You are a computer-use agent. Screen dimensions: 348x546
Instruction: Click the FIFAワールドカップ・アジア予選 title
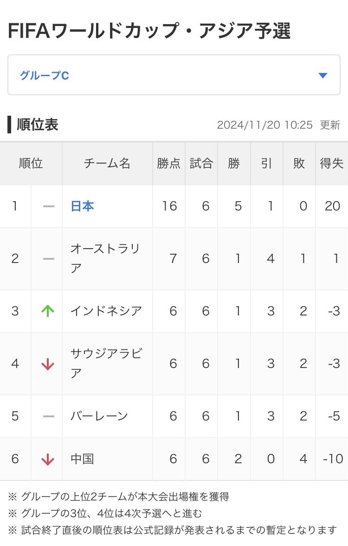(149, 32)
